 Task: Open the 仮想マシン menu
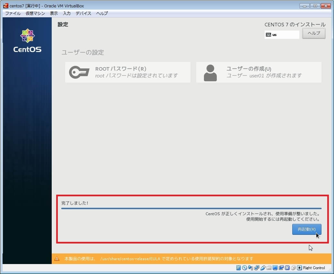coord(35,13)
